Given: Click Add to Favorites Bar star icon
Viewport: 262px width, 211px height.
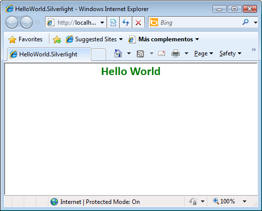Looking at the screenshot, I should [x=57, y=40].
